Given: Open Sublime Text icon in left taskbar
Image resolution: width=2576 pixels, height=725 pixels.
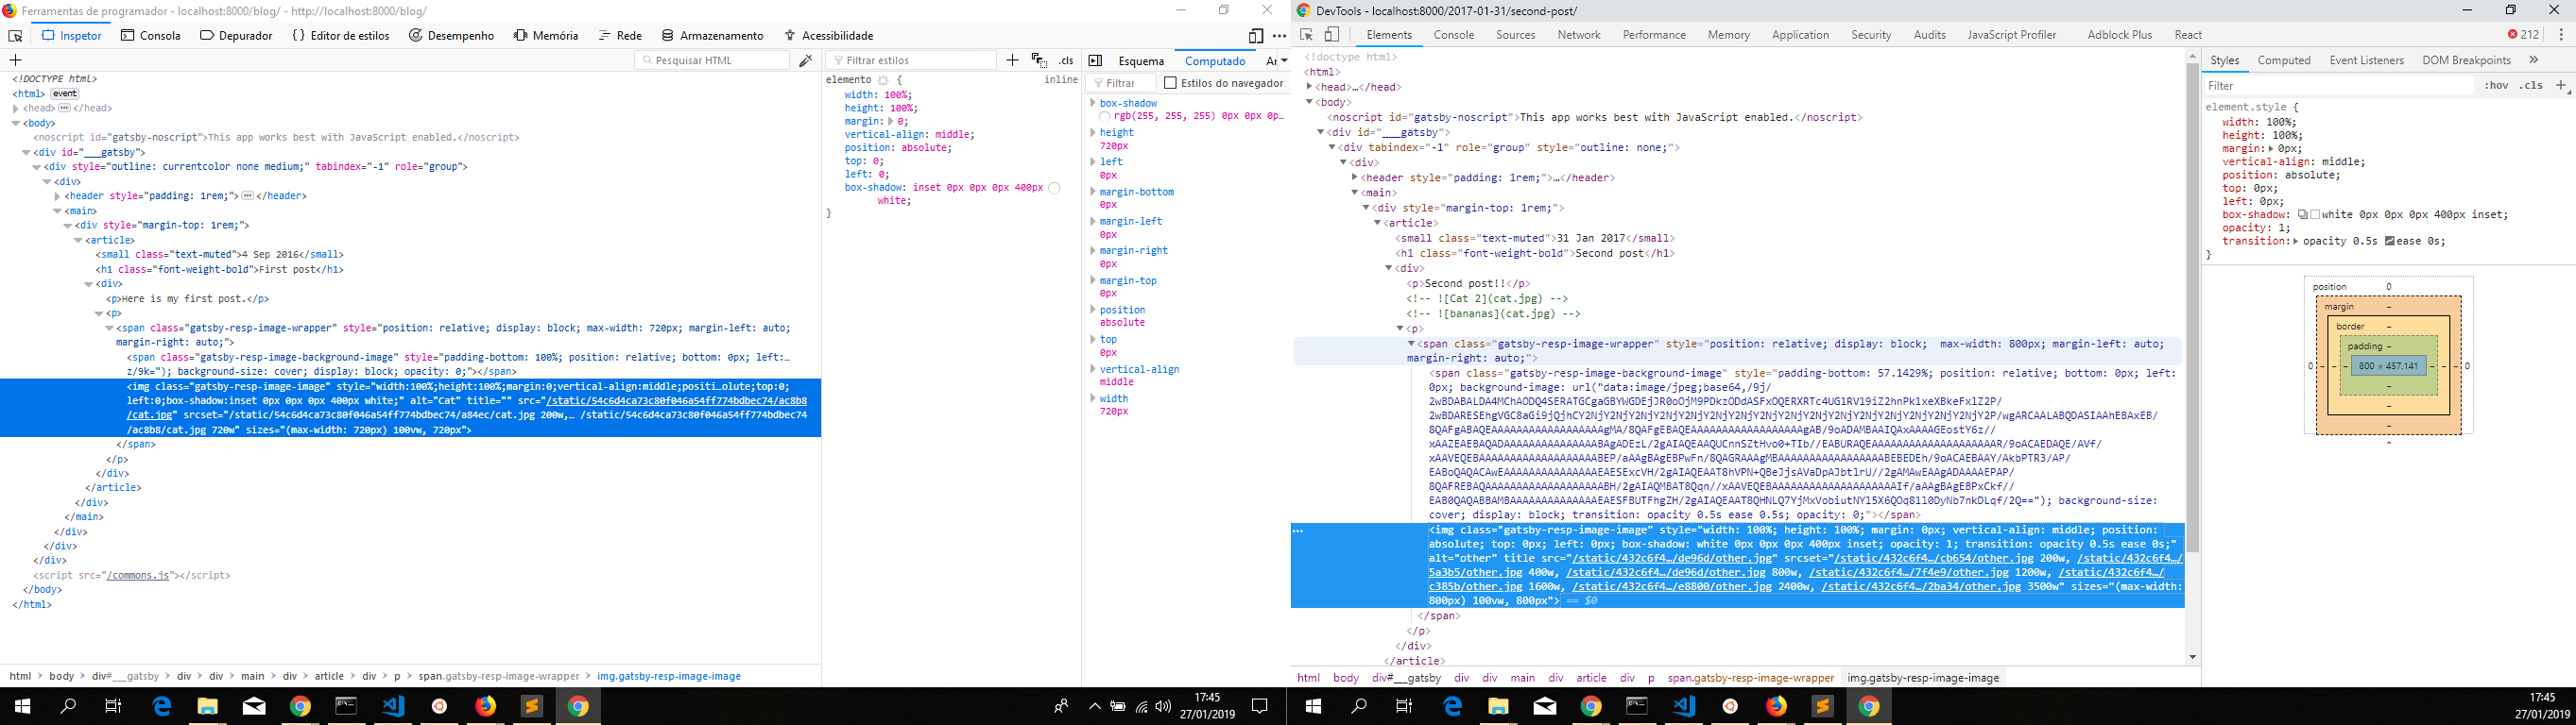Looking at the screenshot, I should (531, 706).
